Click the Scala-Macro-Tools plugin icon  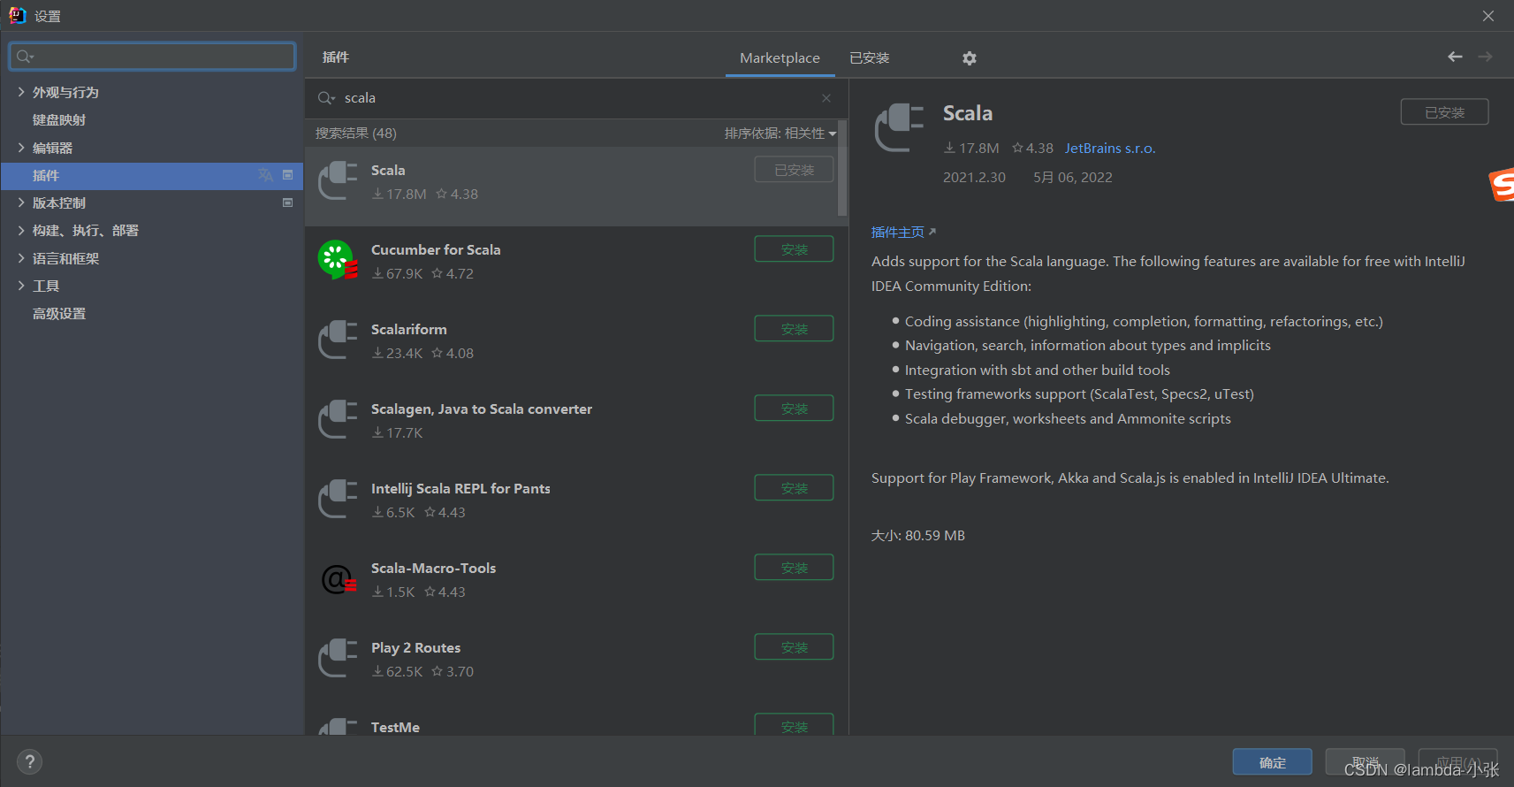pyautogui.click(x=338, y=578)
